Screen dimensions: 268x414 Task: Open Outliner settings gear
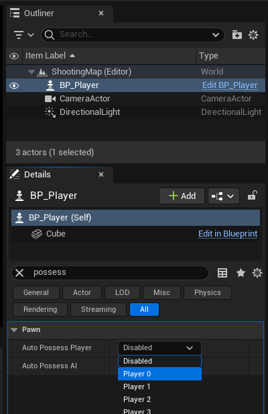tap(253, 34)
